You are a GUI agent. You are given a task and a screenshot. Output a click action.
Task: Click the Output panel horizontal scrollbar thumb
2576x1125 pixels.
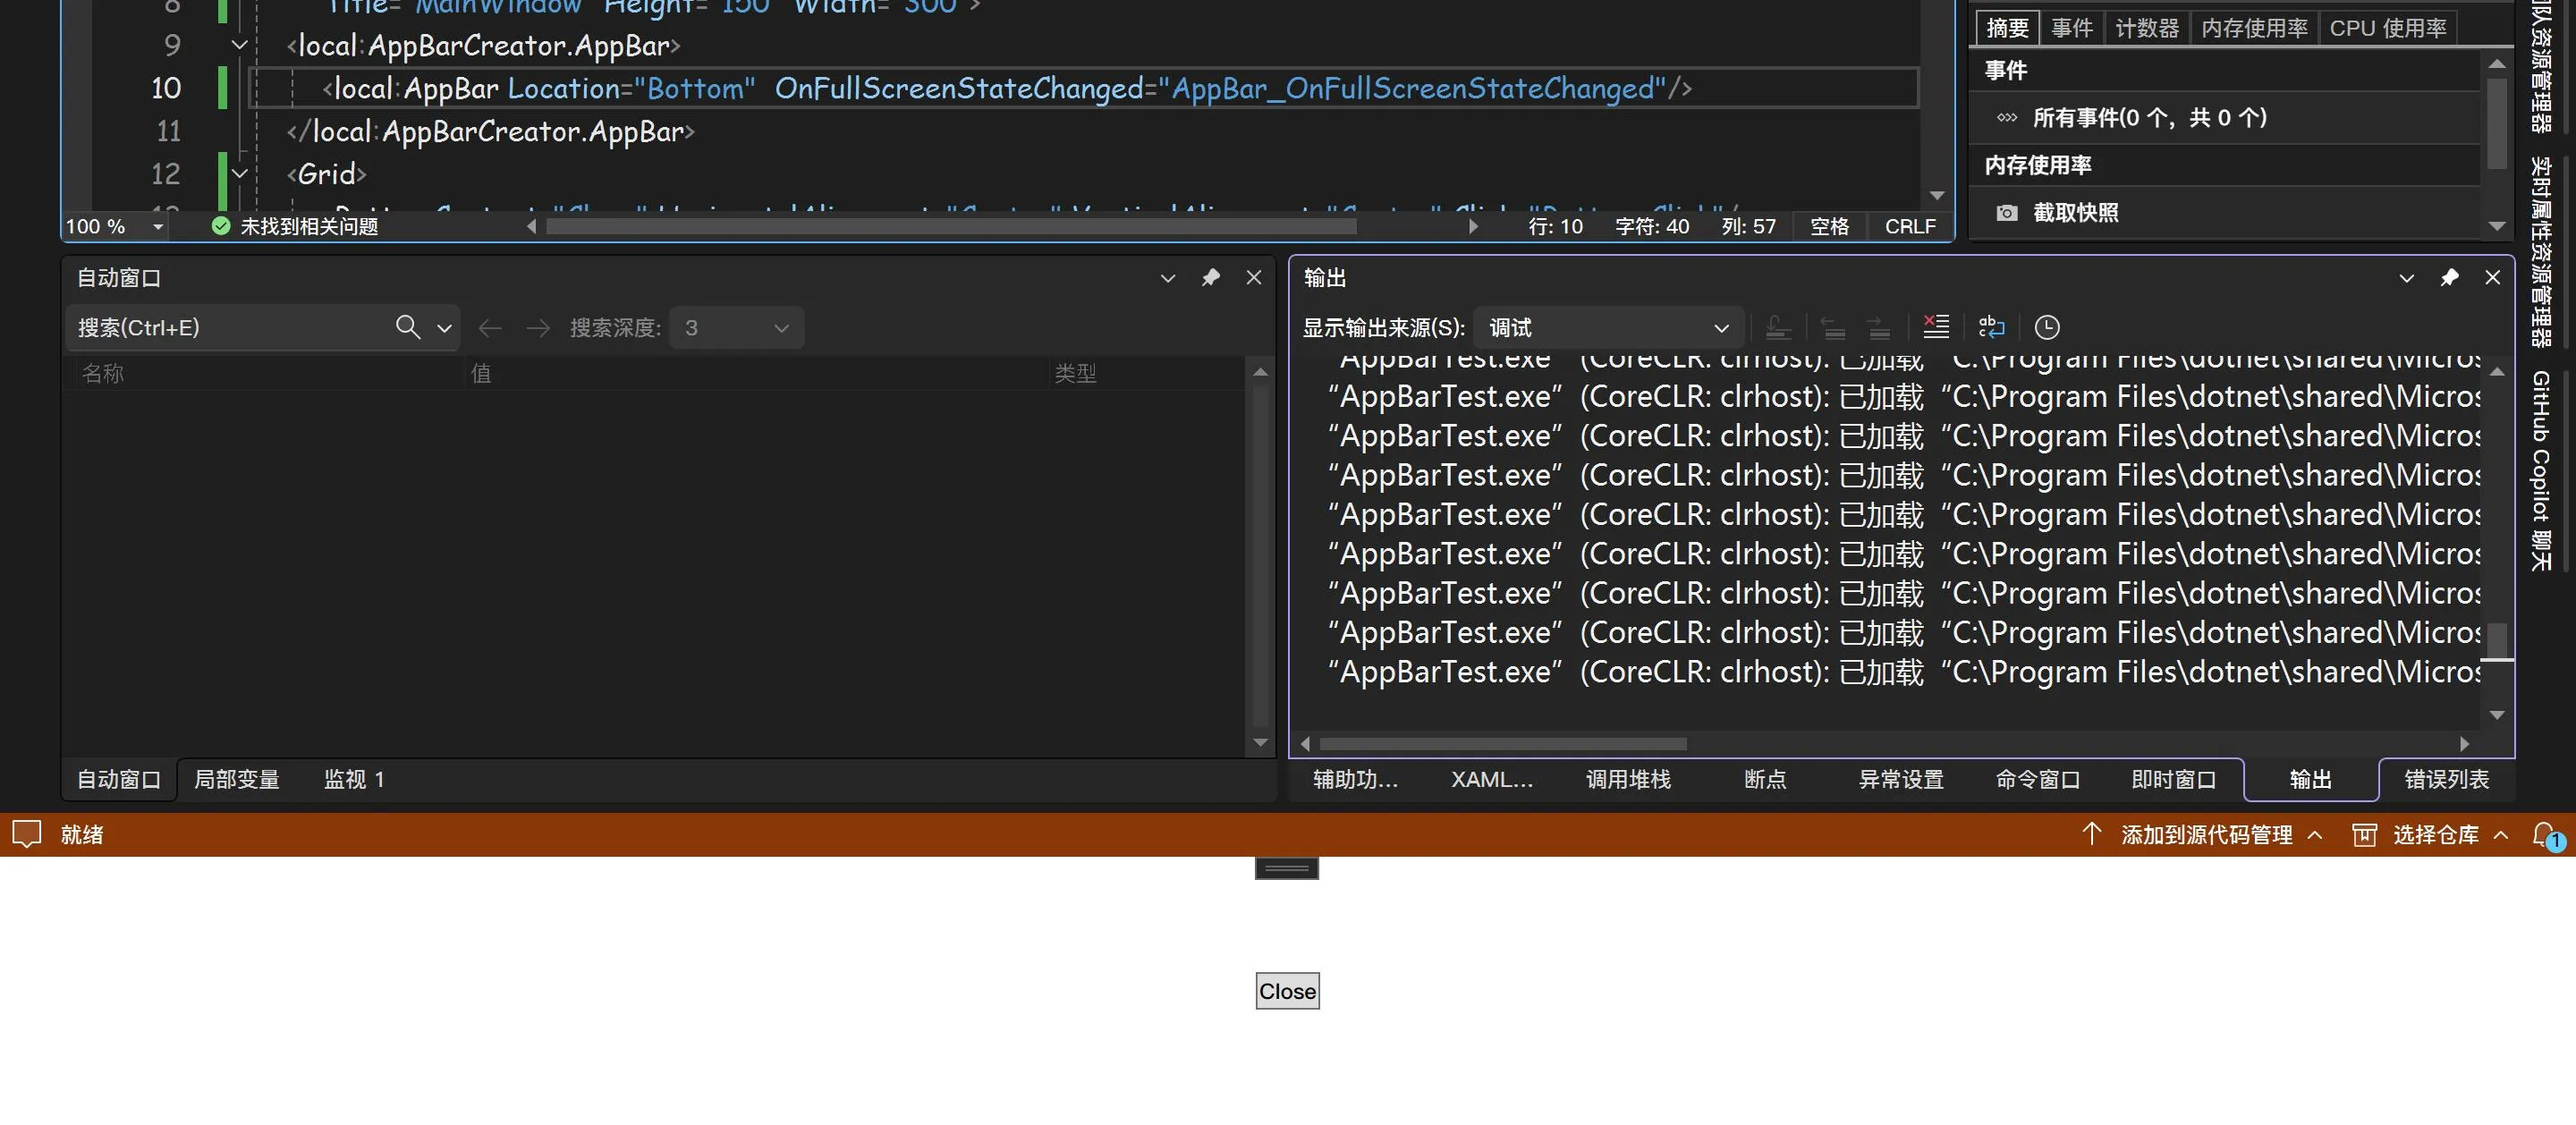[x=1502, y=744]
